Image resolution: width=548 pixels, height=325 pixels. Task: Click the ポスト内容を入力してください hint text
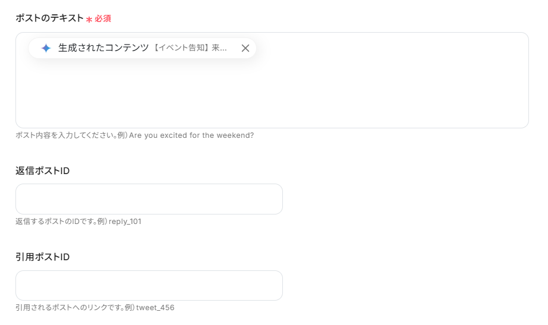(65, 135)
